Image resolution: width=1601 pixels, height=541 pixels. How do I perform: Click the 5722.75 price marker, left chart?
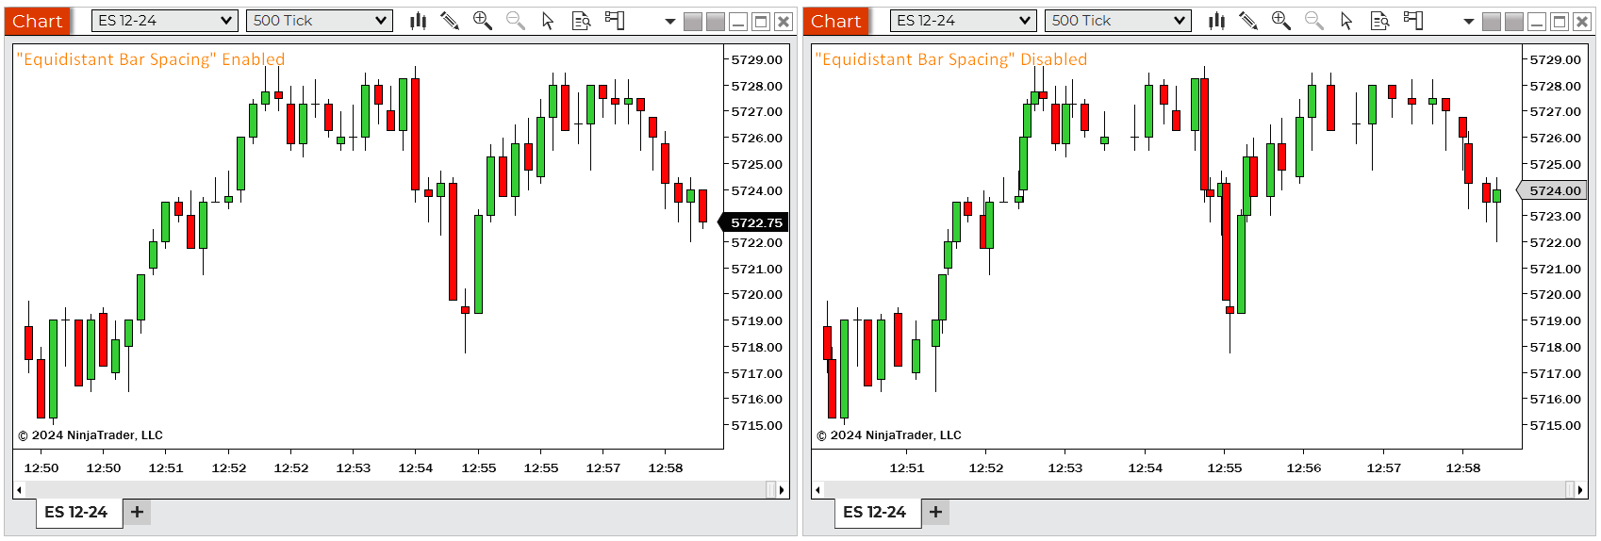(753, 223)
